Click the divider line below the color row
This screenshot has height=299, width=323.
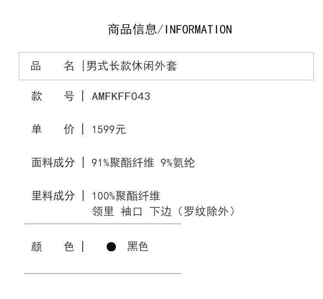click(102, 273)
